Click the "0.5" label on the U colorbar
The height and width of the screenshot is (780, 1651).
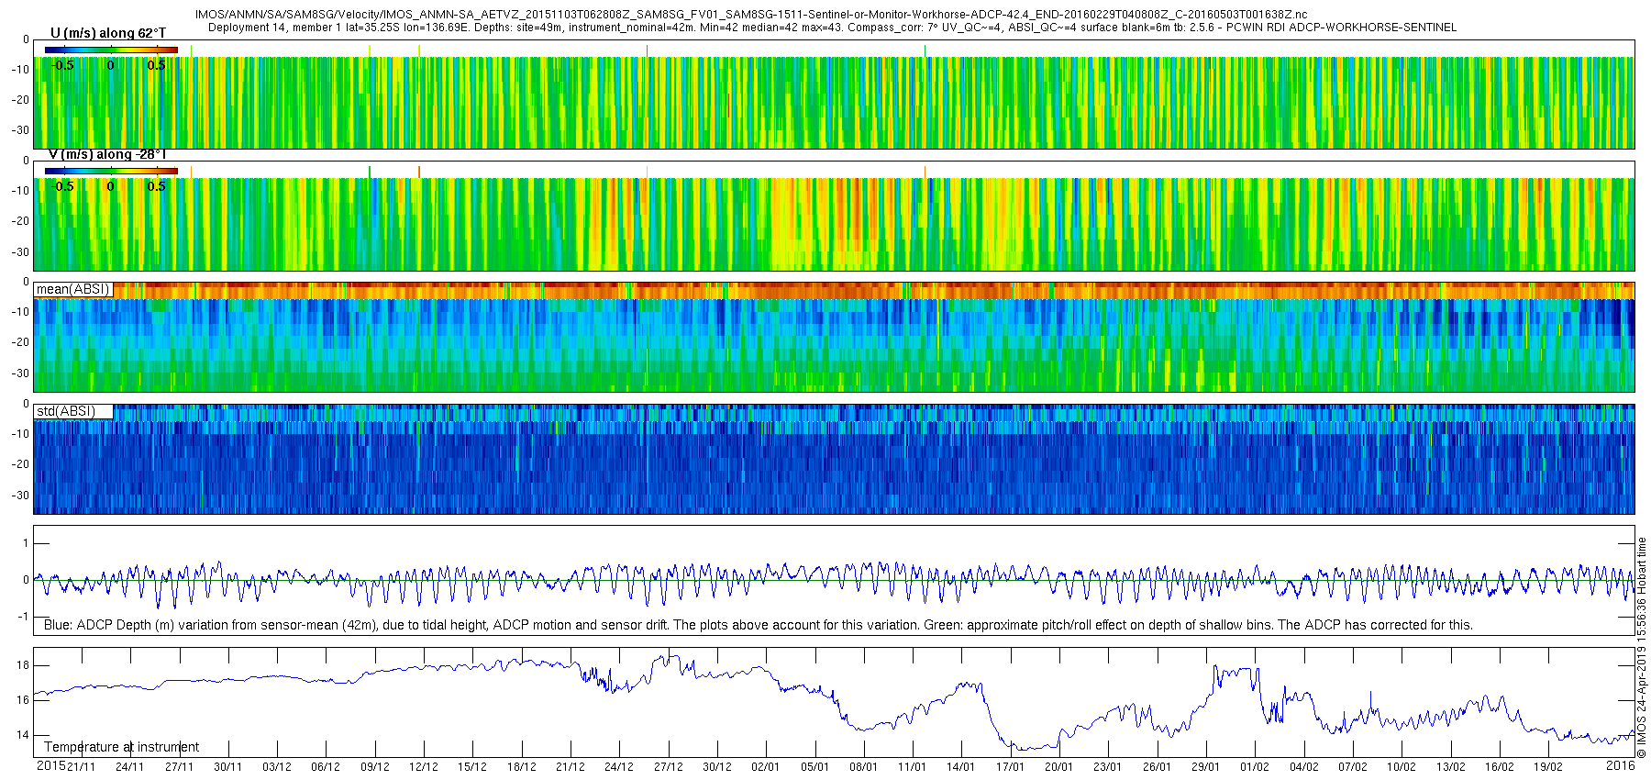point(157,65)
